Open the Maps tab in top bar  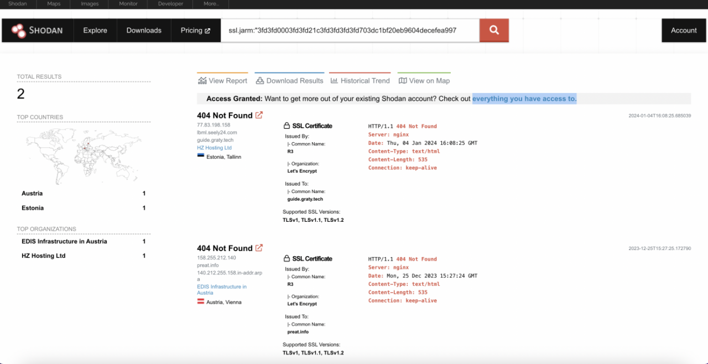pos(54,4)
